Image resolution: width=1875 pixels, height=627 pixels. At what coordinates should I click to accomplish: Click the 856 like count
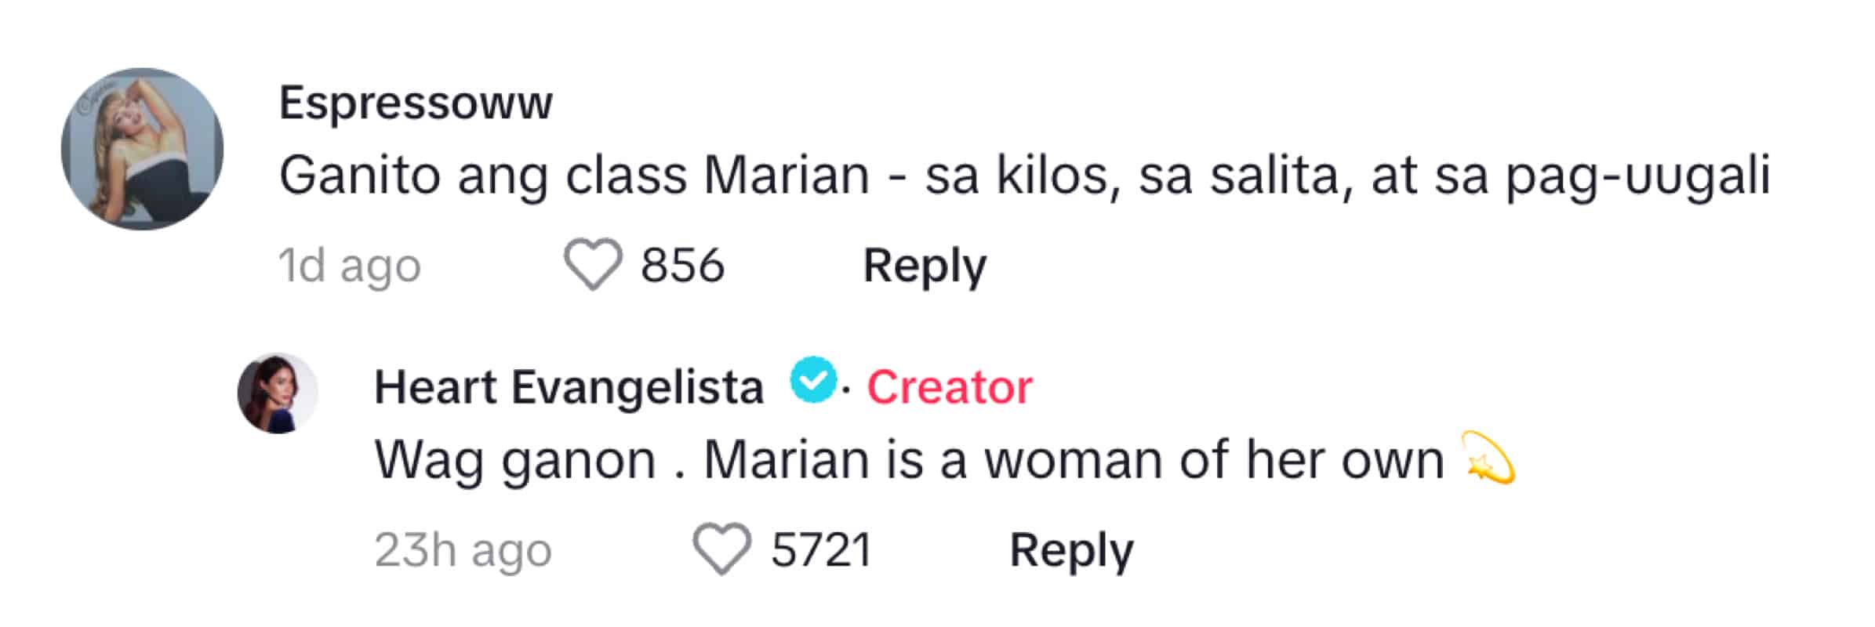pyautogui.click(x=682, y=266)
